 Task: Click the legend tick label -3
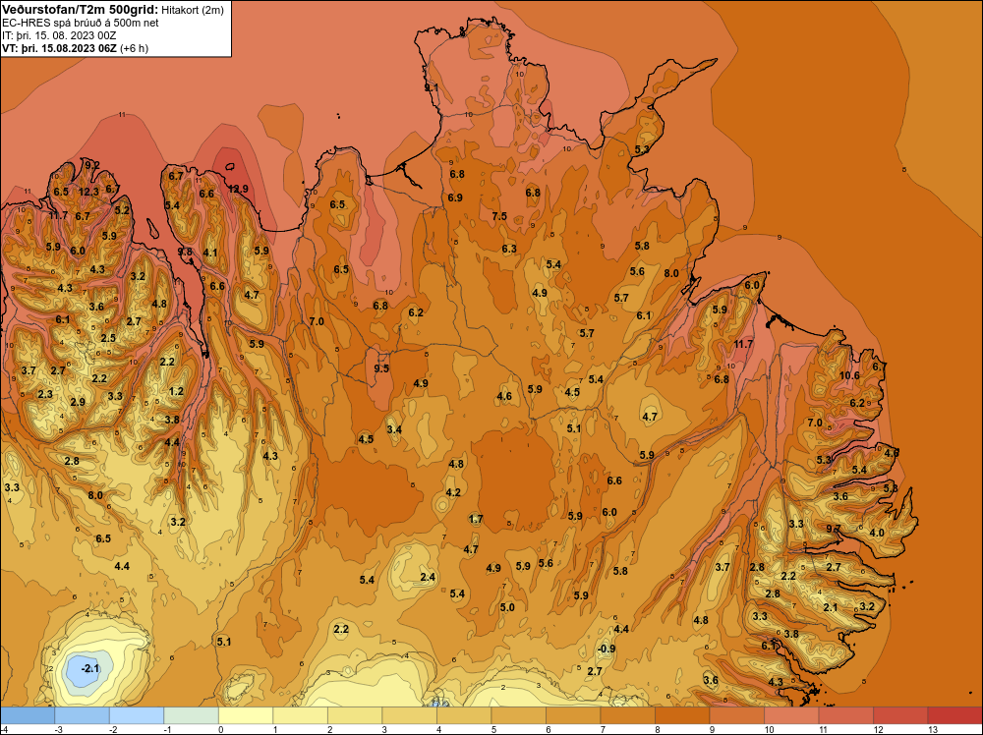(x=58, y=729)
